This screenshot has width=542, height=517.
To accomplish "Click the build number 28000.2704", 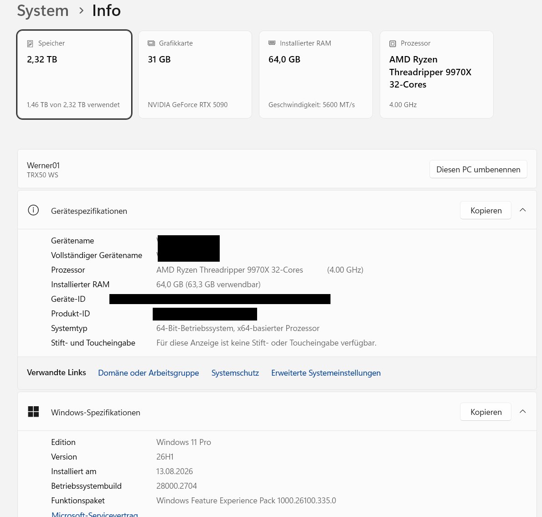I will point(176,486).
